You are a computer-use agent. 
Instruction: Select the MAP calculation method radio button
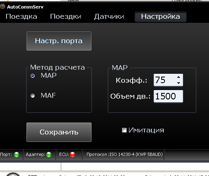[33, 76]
